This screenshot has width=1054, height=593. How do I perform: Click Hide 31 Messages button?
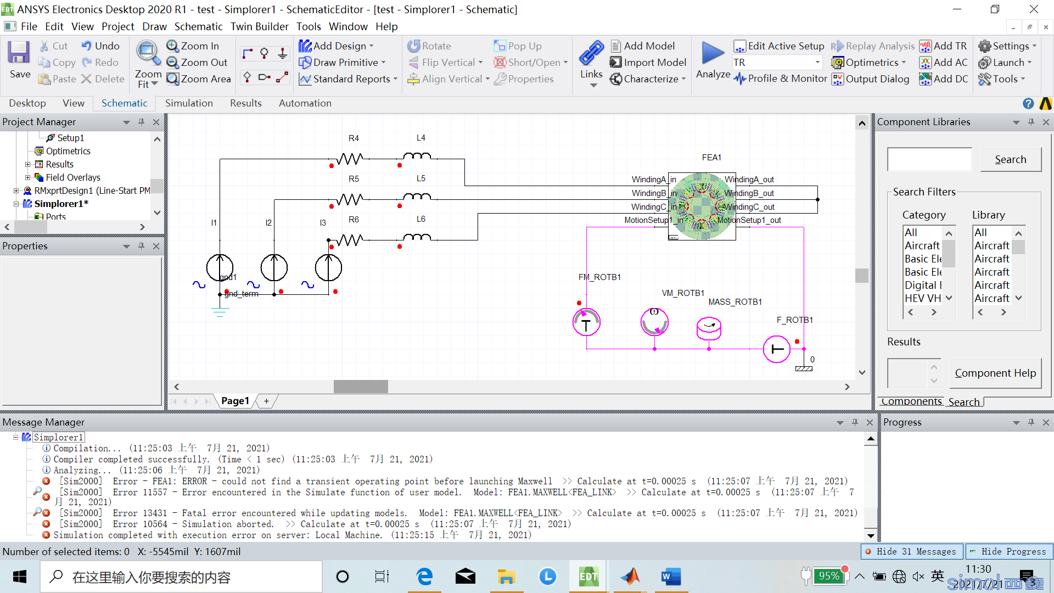(911, 551)
